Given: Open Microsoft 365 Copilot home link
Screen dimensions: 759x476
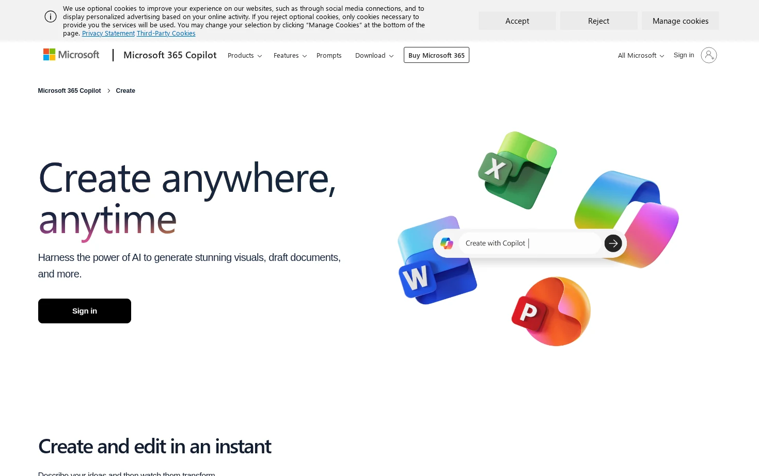Looking at the screenshot, I should 170,55.
